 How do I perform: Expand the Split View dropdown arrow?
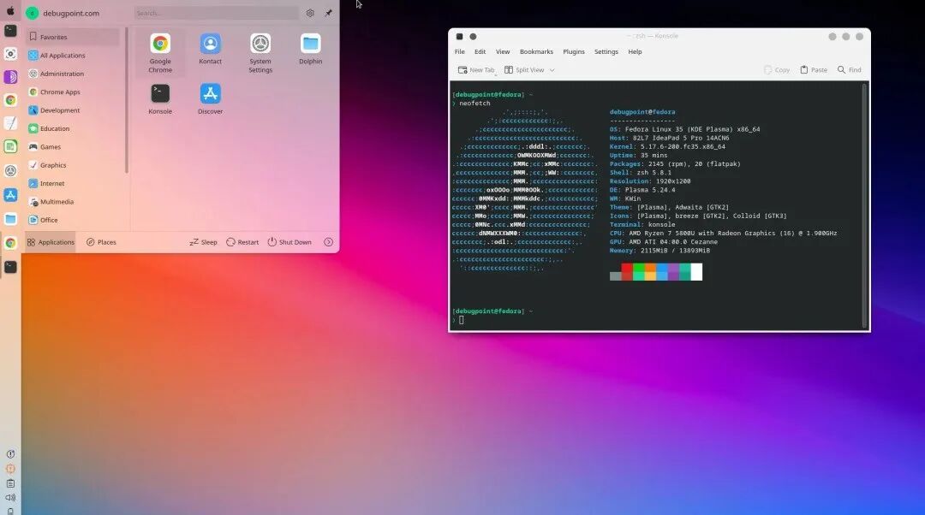(x=552, y=69)
